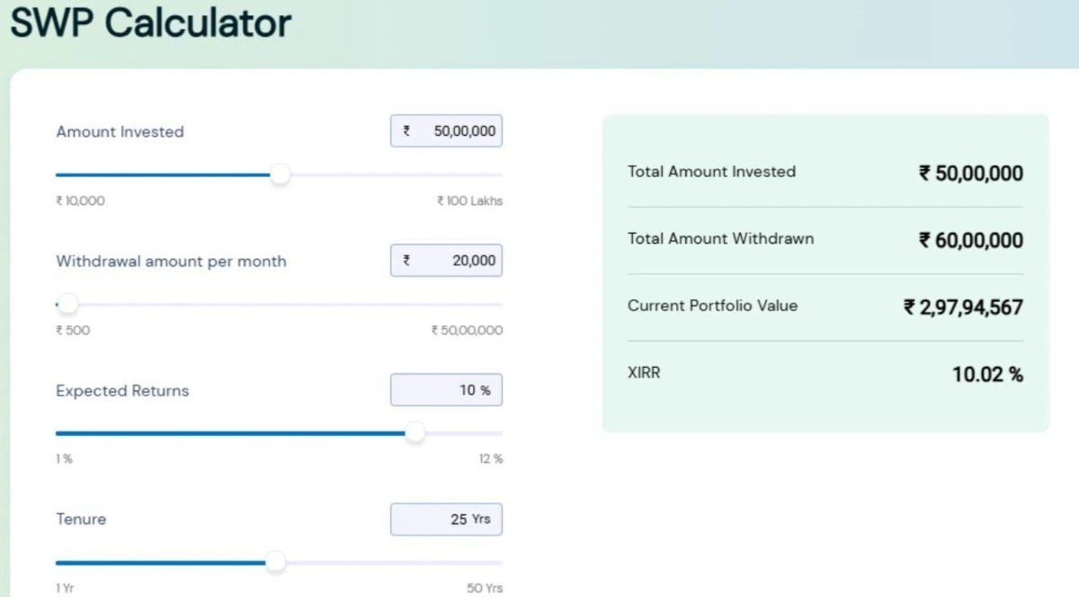Click the XIRR percentage value
1079x597 pixels.
pyautogui.click(x=988, y=375)
